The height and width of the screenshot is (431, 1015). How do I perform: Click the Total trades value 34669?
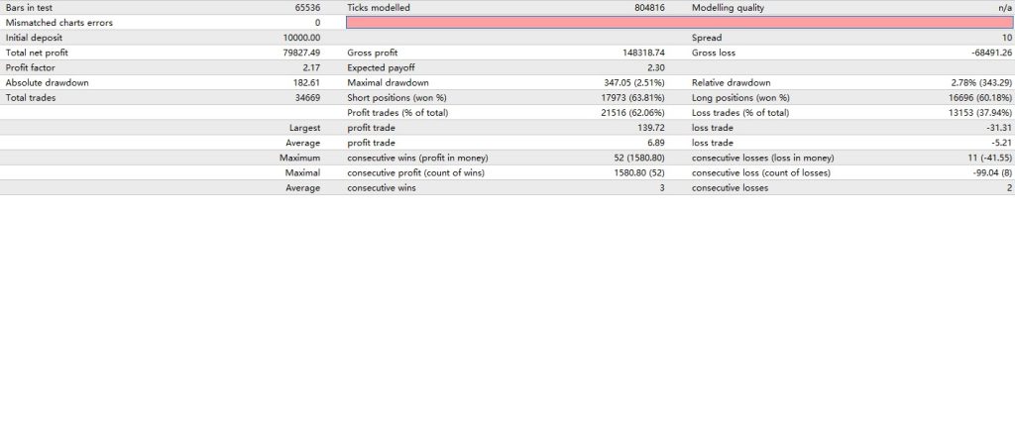click(303, 98)
